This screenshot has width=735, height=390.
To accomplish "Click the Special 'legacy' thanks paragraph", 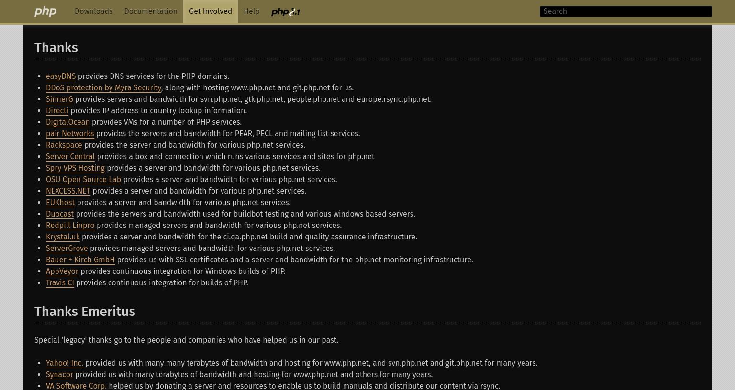I will point(186,340).
